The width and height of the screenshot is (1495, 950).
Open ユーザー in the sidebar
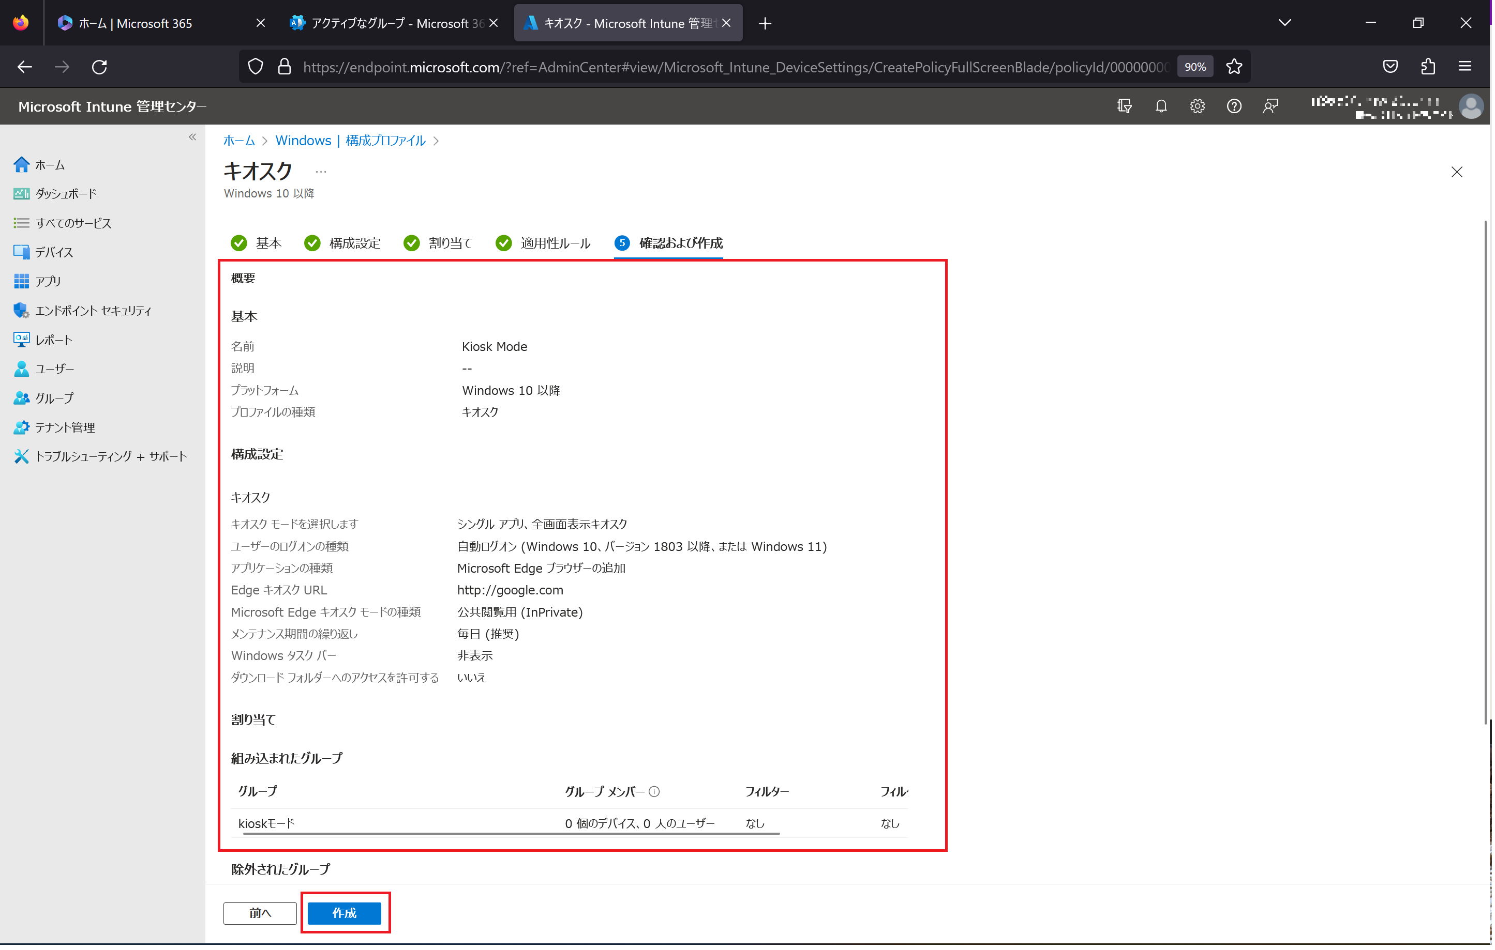coord(43,369)
